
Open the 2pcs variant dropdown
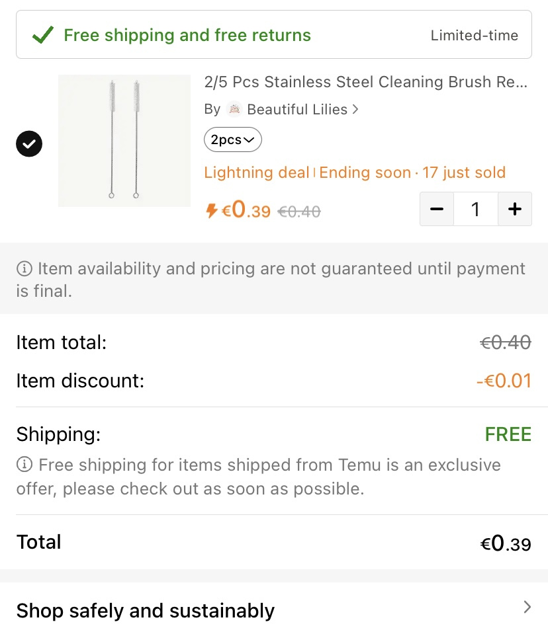click(233, 139)
